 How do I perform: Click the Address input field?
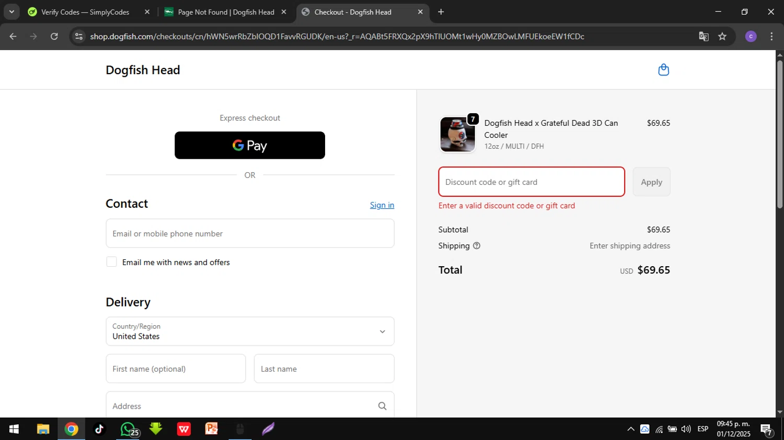click(x=250, y=406)
